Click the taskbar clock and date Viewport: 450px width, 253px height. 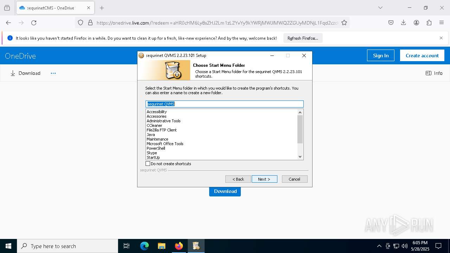coord(420,246)
